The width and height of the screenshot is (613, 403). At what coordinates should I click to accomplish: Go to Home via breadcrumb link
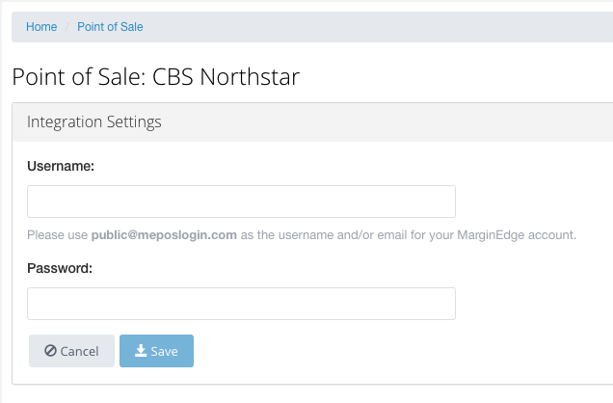(x=41, y=27)
